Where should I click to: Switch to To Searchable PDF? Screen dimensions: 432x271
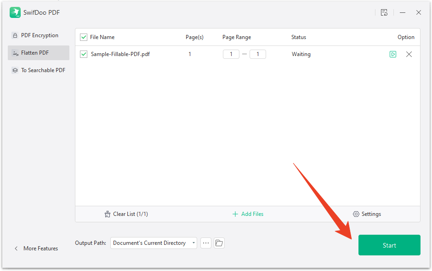click(x=39, y=70)
